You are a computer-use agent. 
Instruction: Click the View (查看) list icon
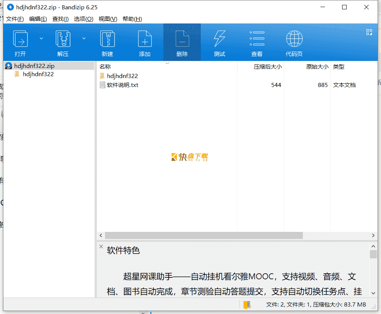(257, 38)
